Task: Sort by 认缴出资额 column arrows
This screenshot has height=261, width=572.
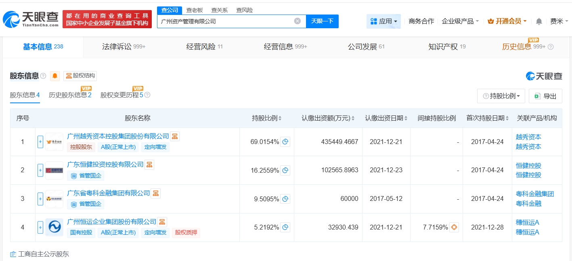Action: point(353,118)
